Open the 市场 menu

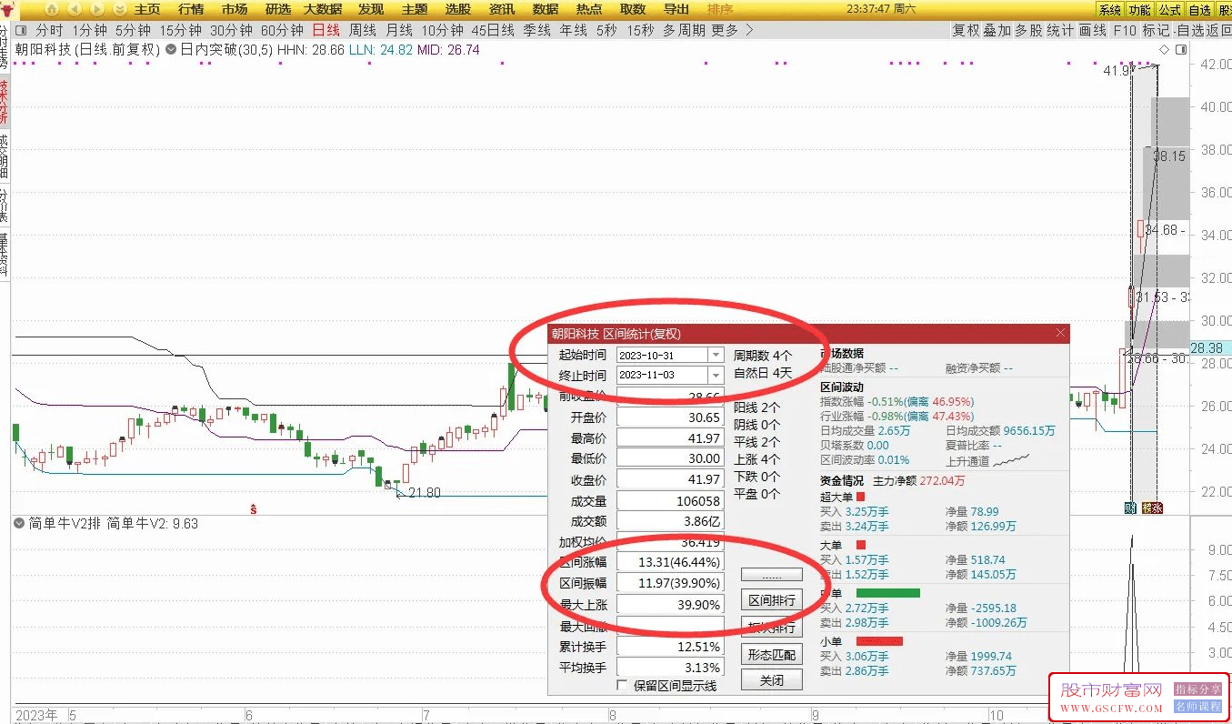(235, 9)
